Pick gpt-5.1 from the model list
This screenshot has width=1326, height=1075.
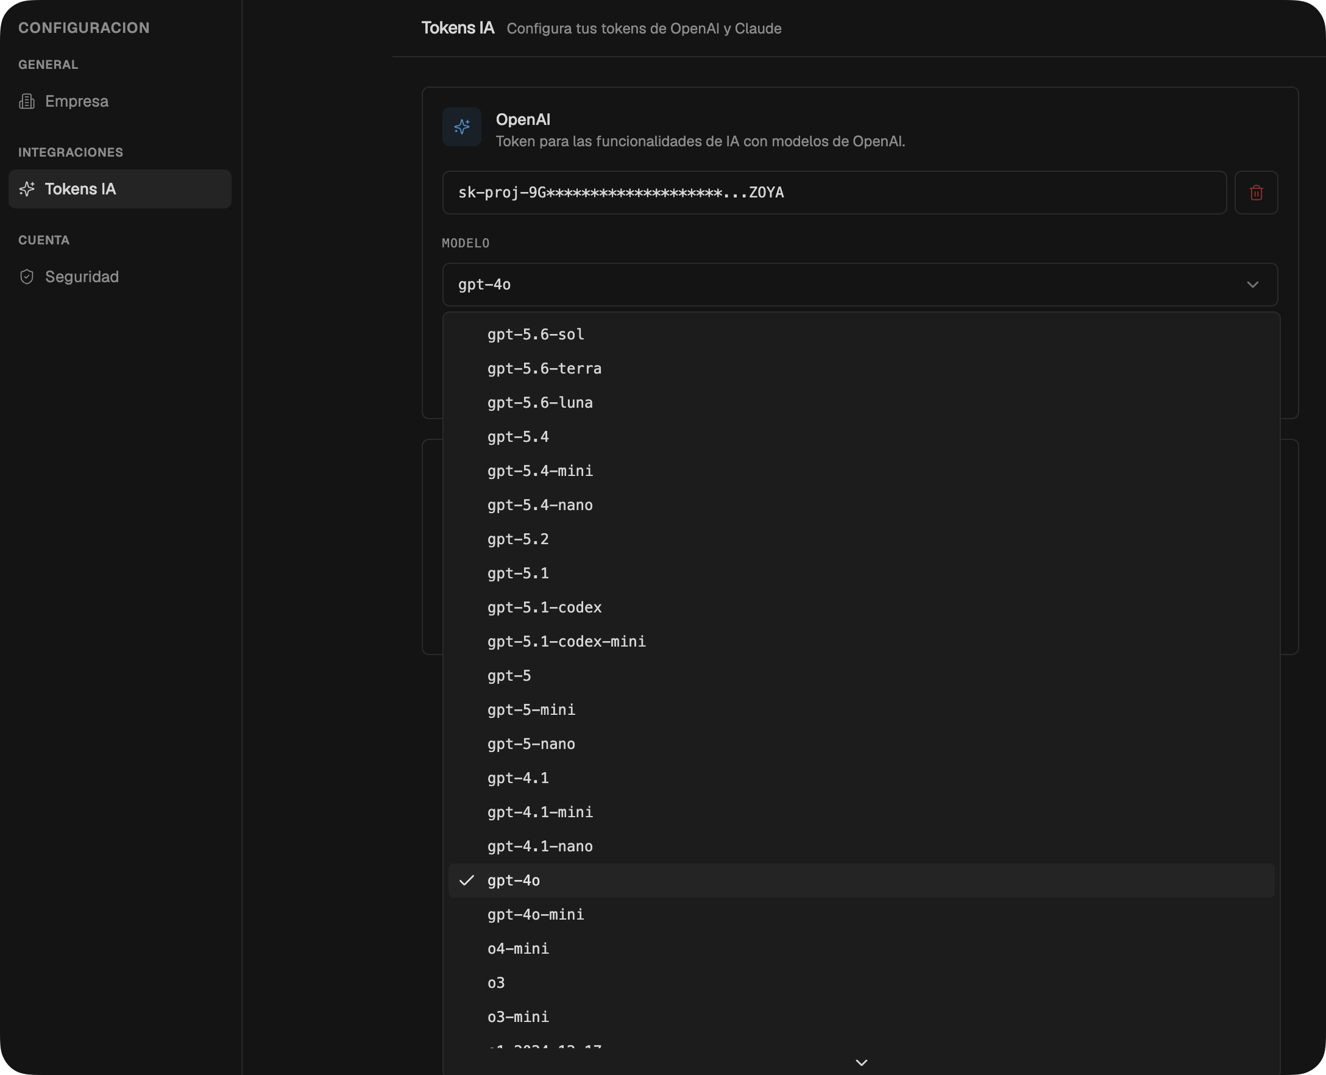[861, 573]
